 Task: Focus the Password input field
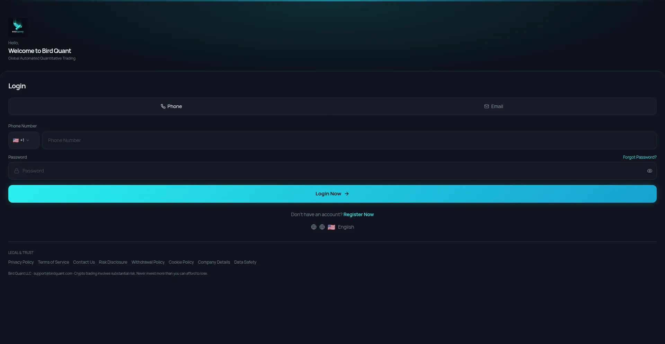[332, 171]
